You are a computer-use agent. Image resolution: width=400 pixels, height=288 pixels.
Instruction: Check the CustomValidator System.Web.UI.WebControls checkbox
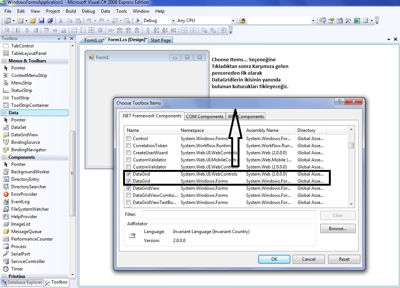(x=129, y=167)
